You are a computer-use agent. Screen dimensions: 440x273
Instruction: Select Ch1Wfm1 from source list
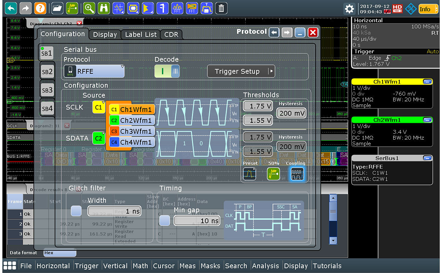[132, 110]
